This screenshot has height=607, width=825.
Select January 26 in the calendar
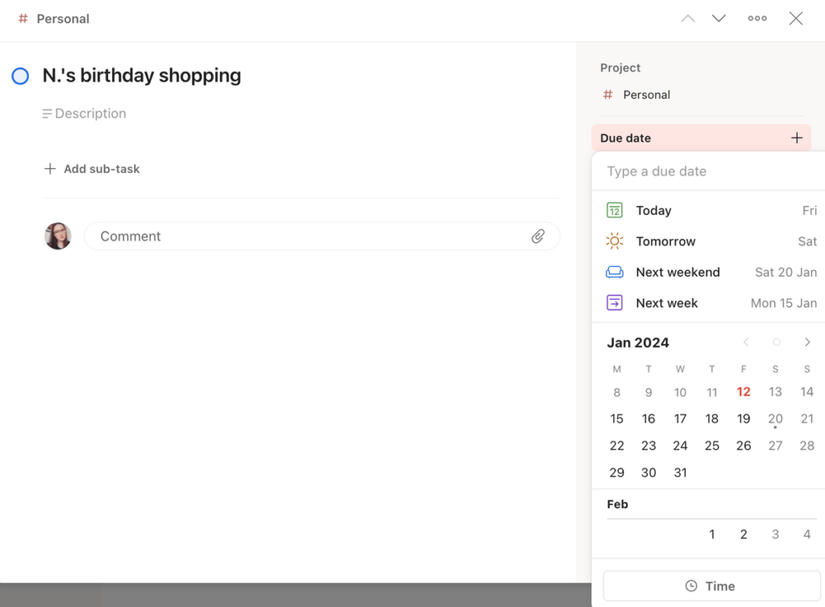click(x=743, y=445)
